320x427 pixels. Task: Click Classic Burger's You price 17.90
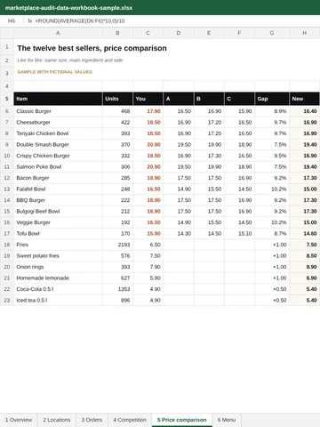click(x=148, y=111)
